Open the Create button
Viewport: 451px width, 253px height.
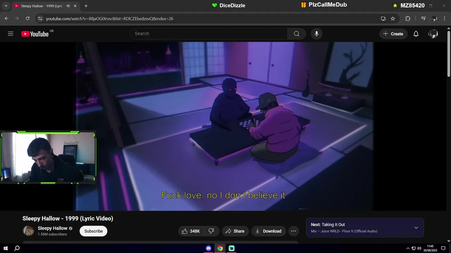[x=393, y=34]
